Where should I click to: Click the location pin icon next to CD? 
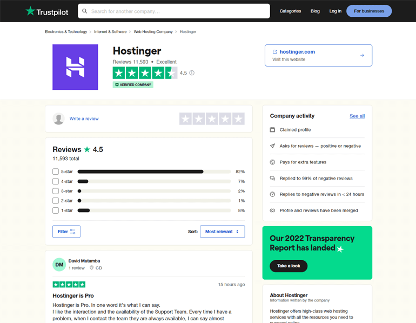(91, 268)
